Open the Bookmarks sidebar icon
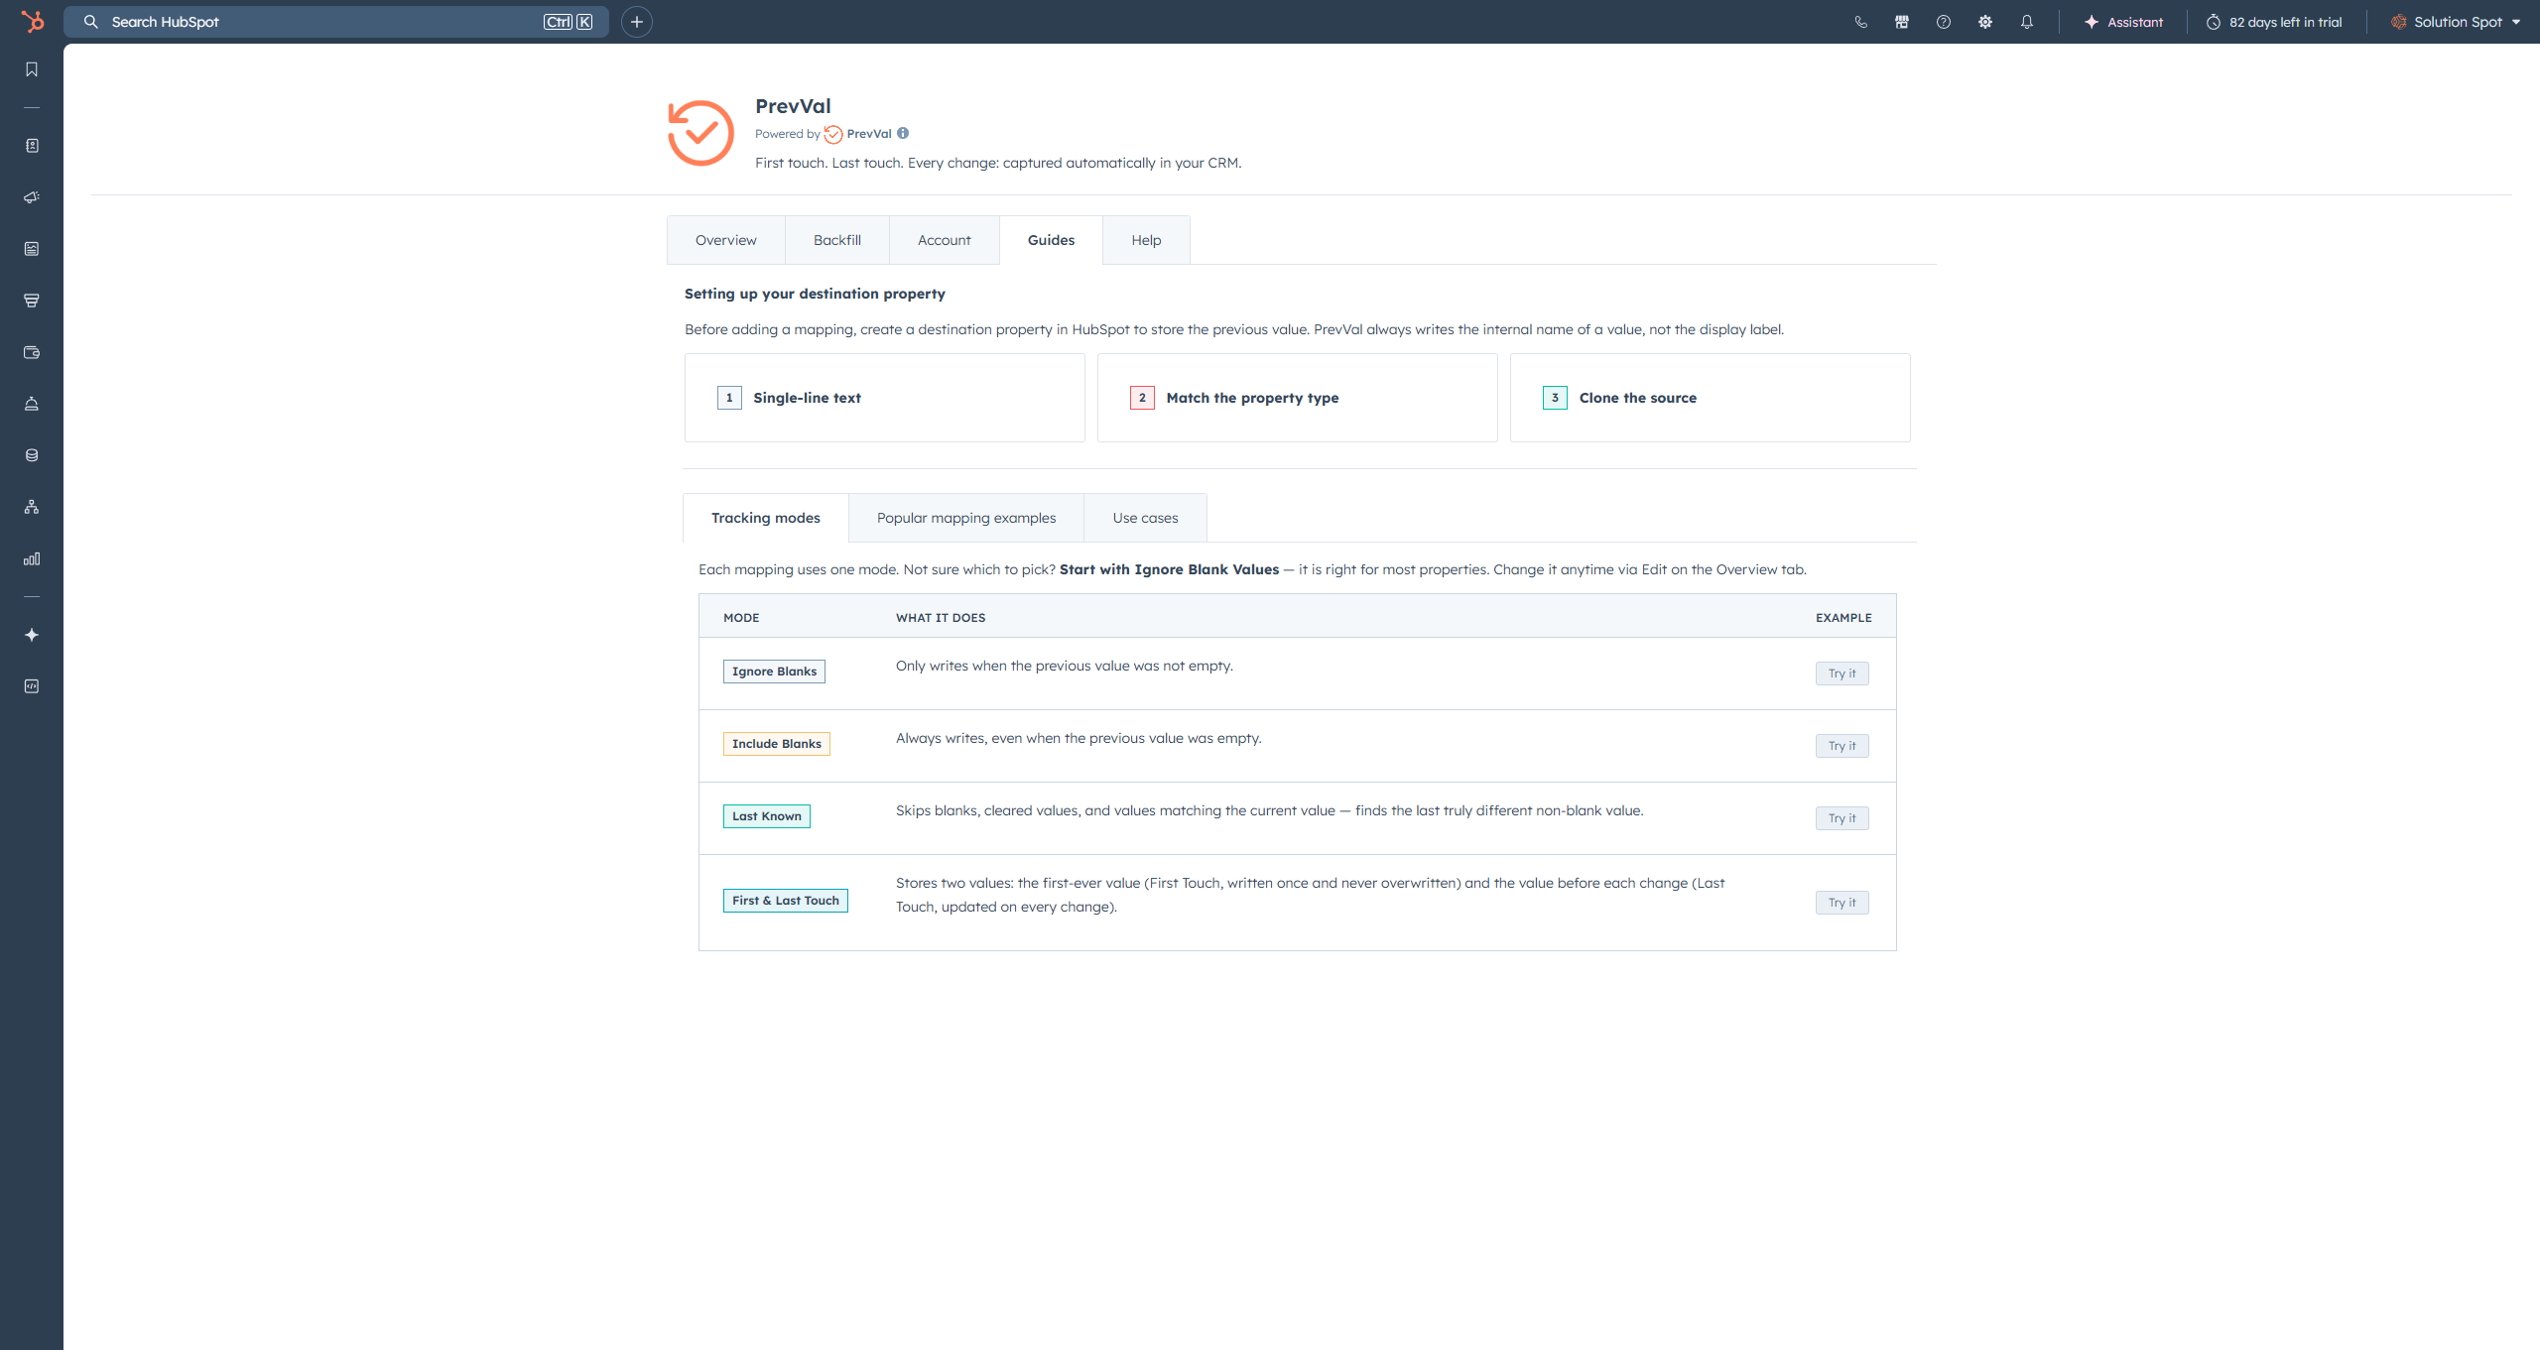This screenshot has height=1350, width=2540. [x=32, y=69]
